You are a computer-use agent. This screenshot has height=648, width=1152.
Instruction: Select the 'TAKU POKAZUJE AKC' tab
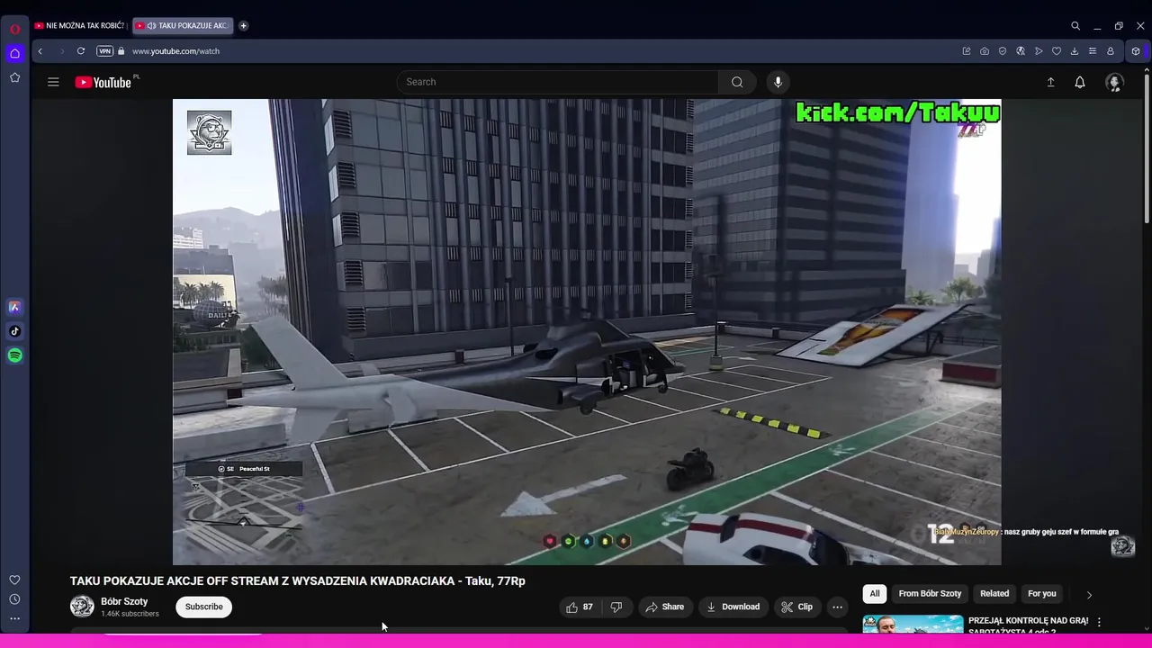tap(184, 26)
